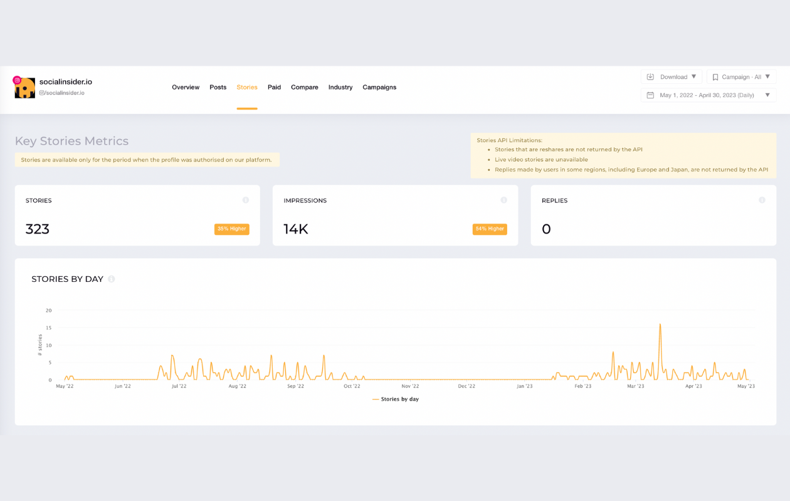Open the Industry tab
The image size is (790, 501).
coord(340,87)
